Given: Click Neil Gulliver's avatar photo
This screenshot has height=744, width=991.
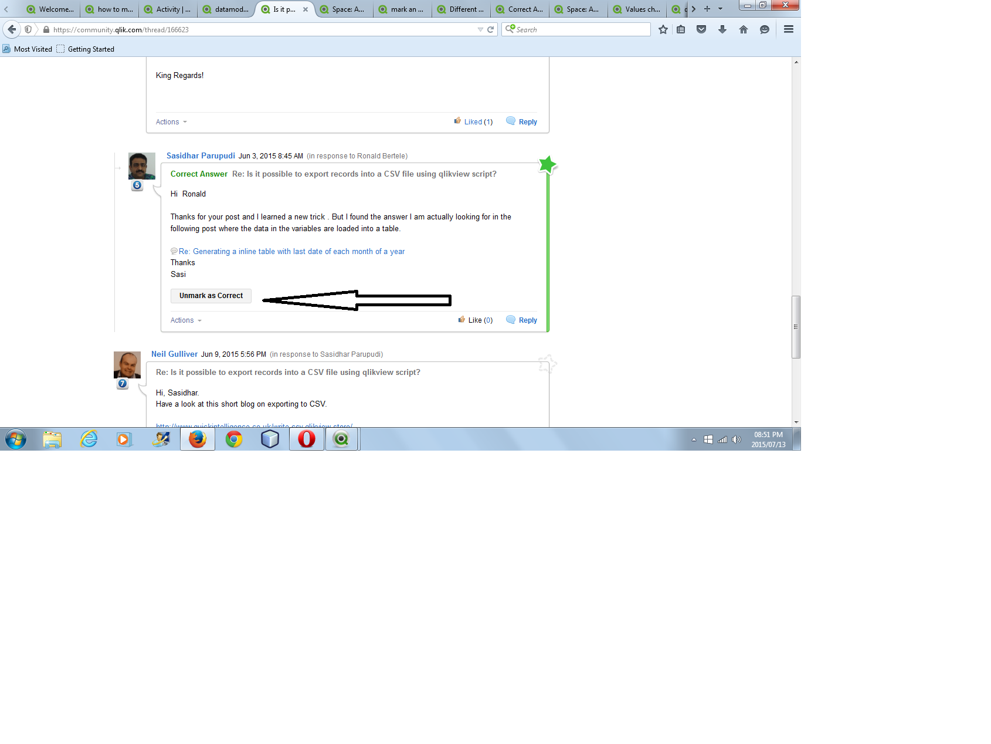Looking at the screenshot, I should (127, 365).
